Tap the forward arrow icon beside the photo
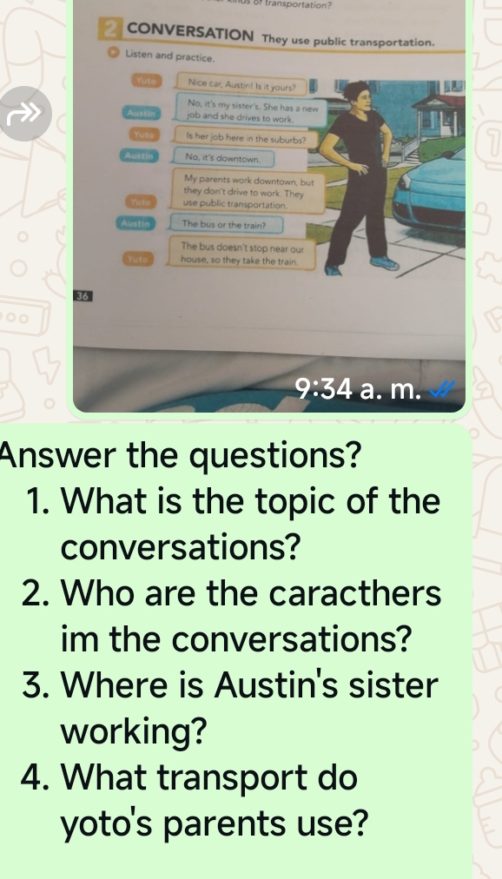 click(x=26, y=114)
